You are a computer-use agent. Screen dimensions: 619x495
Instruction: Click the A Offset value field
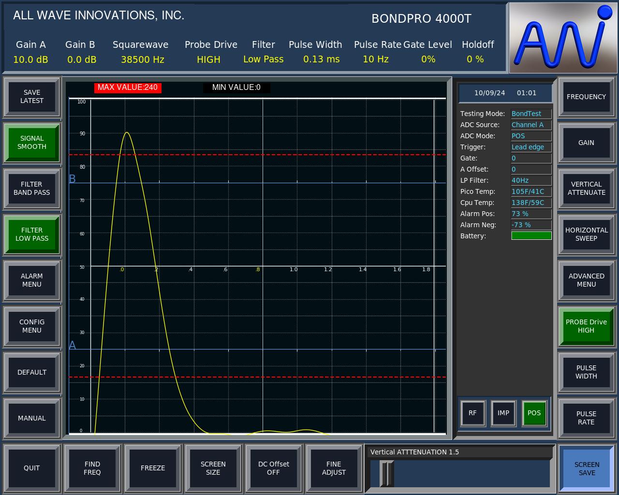pyautogui.click(x=531, y=169)
